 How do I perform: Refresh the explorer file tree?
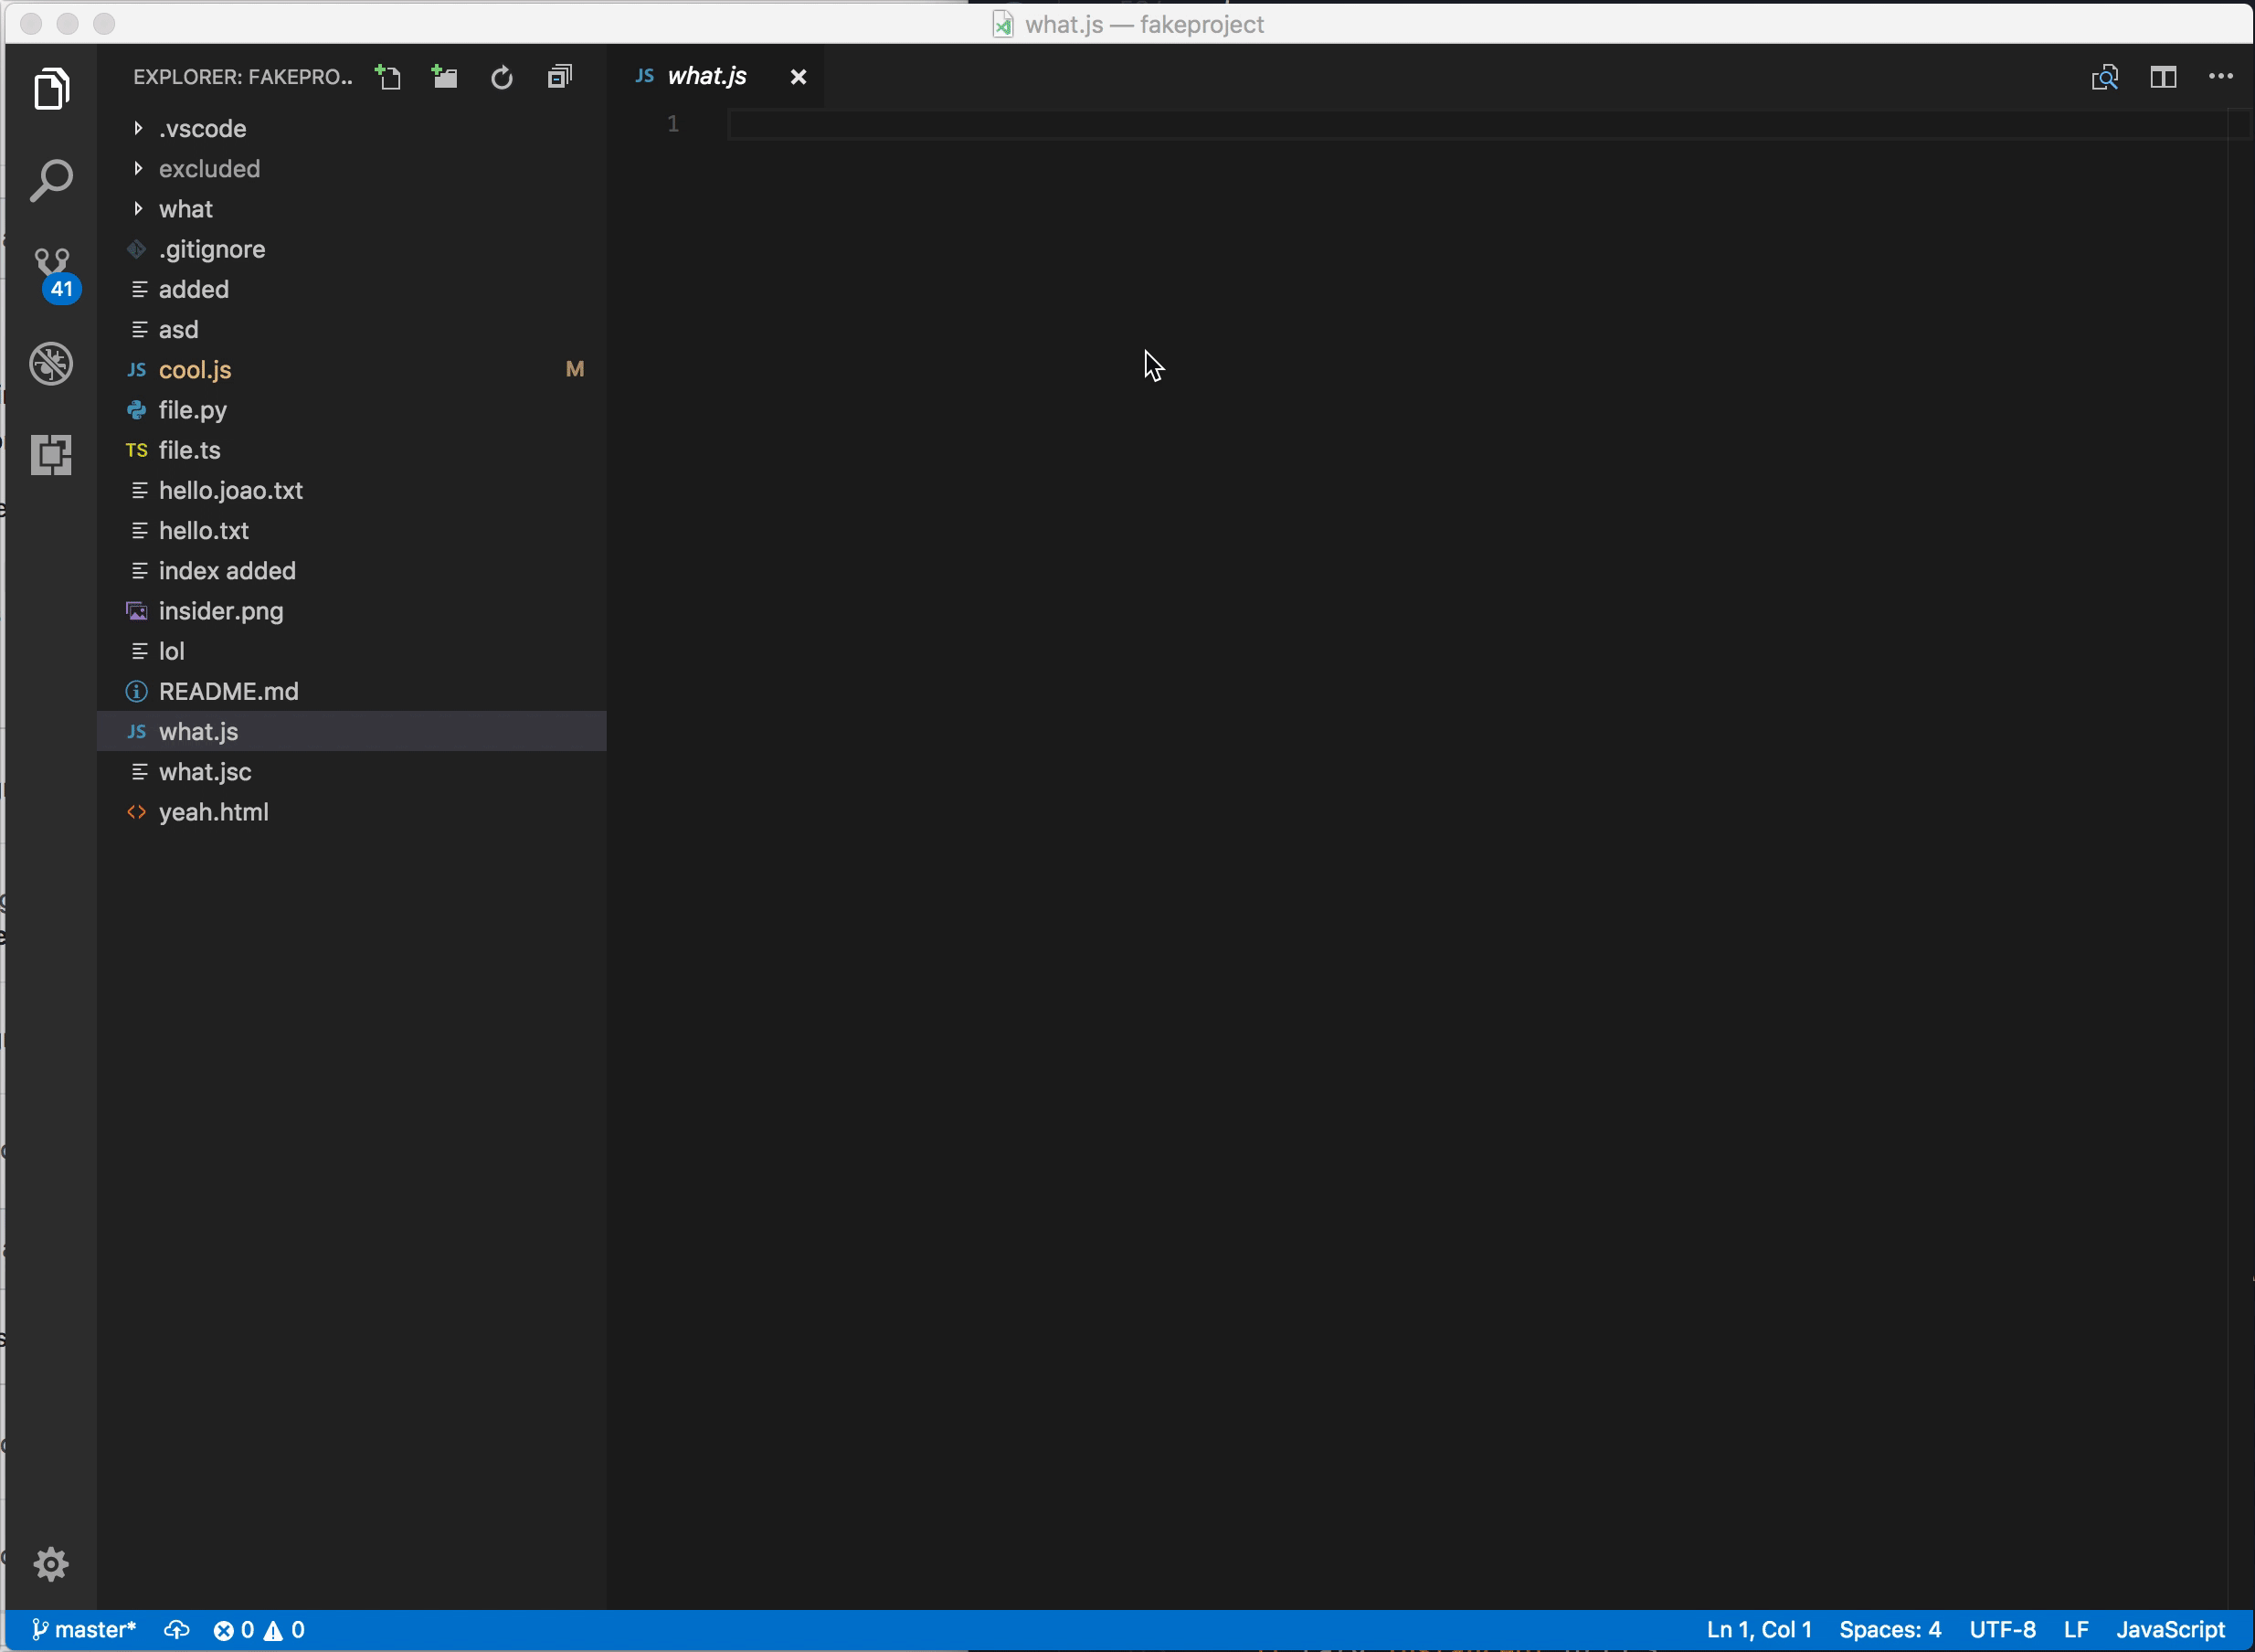pyautogui.click(x=502, y=77)
